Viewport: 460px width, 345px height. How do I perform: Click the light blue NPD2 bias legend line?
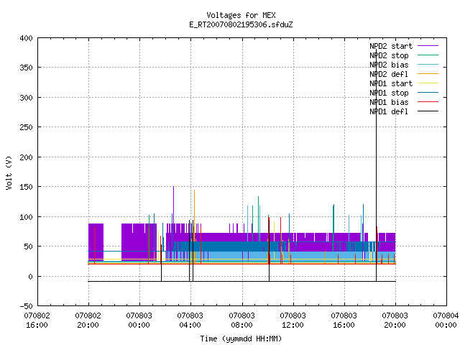[428, 65]
